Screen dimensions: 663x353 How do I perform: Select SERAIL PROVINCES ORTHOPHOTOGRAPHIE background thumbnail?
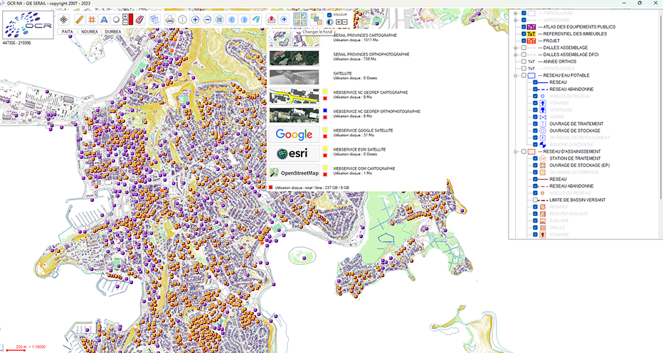[294, 58]
